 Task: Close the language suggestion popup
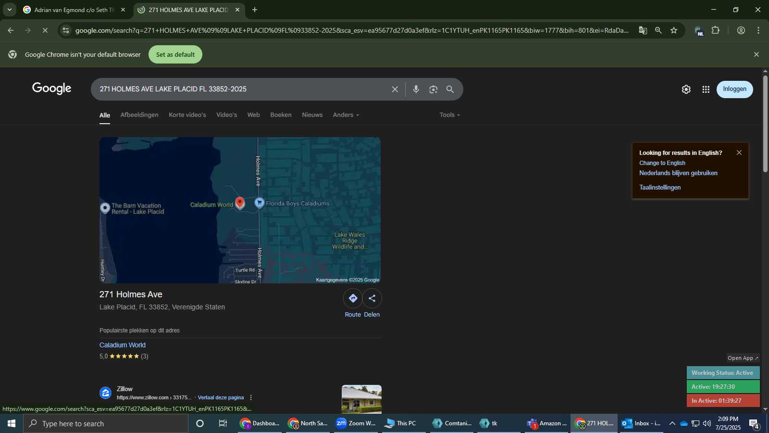pos(739,153)
